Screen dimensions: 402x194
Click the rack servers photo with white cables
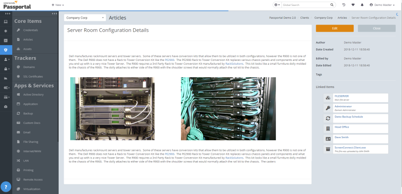112,108
